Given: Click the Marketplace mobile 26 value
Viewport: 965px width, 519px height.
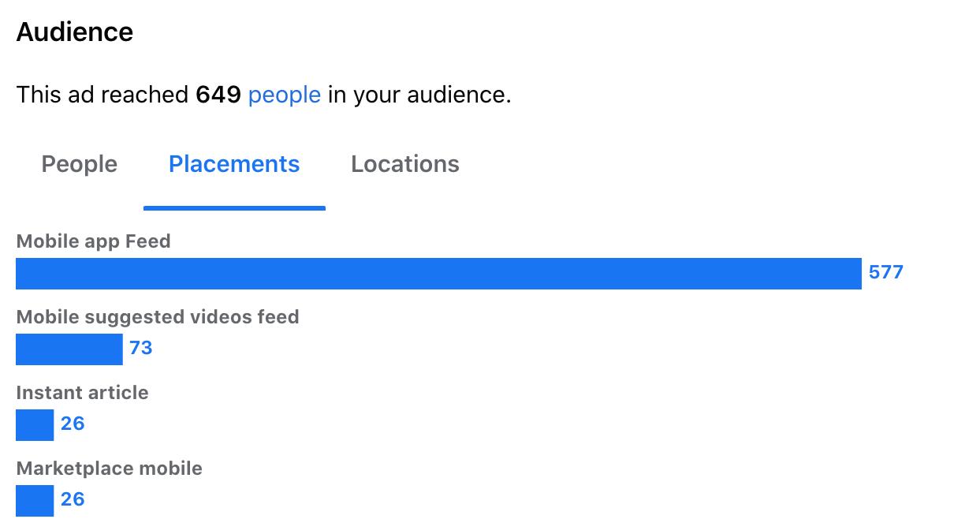Looking at the screenshot, I should [x=73, y=500].
